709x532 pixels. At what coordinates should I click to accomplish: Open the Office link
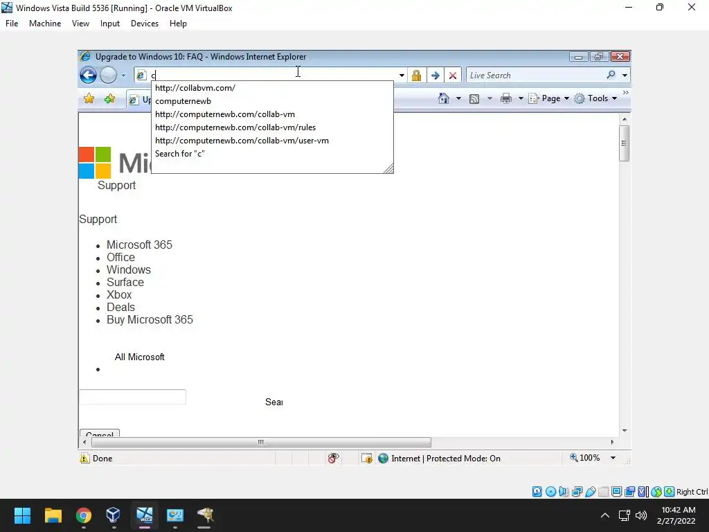120,258
